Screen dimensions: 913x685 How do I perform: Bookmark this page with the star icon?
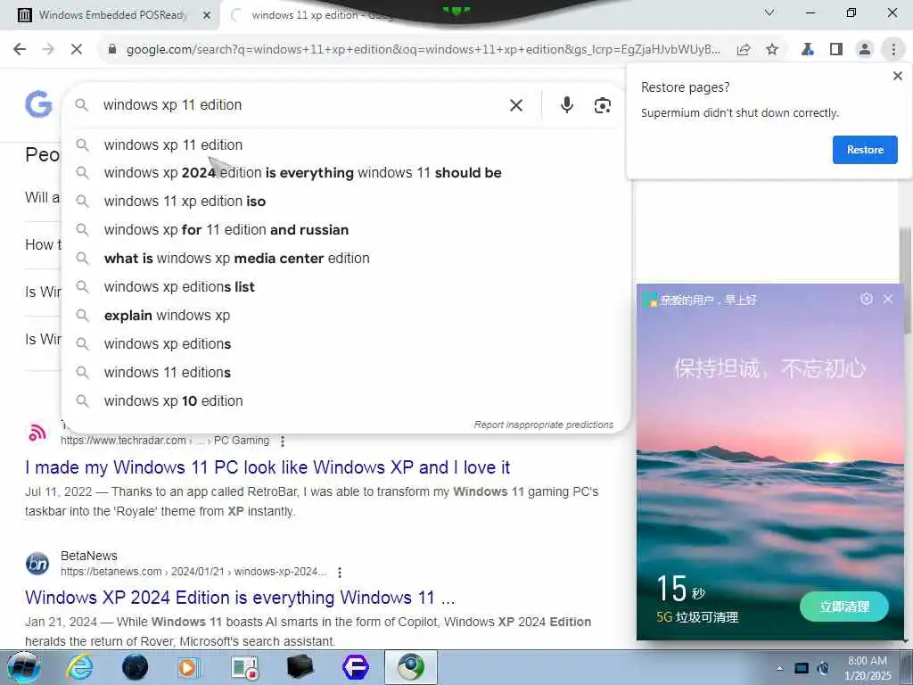(772, 50)
